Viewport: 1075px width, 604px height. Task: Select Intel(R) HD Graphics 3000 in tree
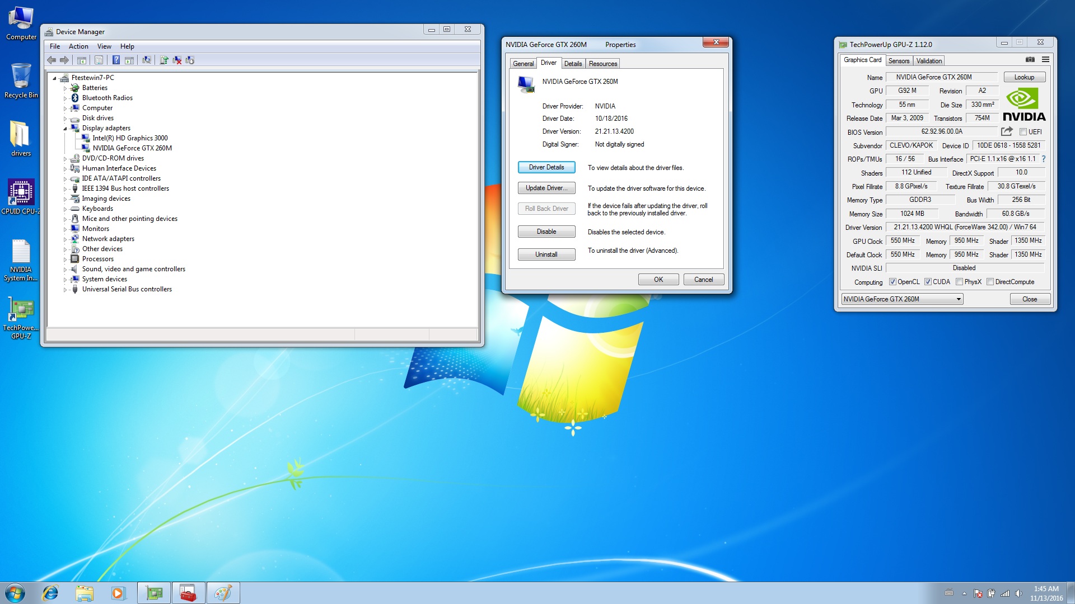pyautogui.click(x=130, y=138)
